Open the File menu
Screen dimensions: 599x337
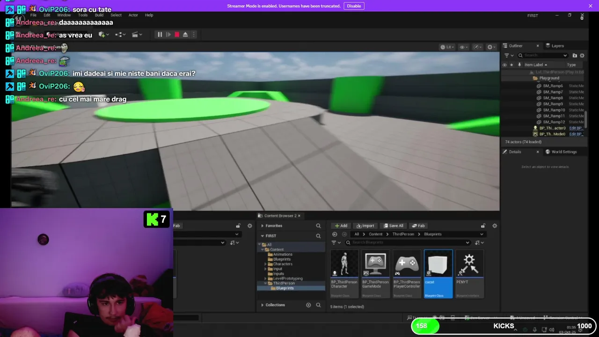pyautogui.click(x=33, y=15)
